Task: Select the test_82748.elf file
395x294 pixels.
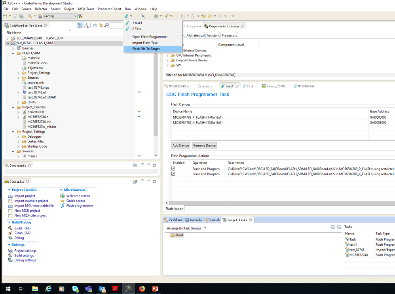Action: [x=37, y=93]
